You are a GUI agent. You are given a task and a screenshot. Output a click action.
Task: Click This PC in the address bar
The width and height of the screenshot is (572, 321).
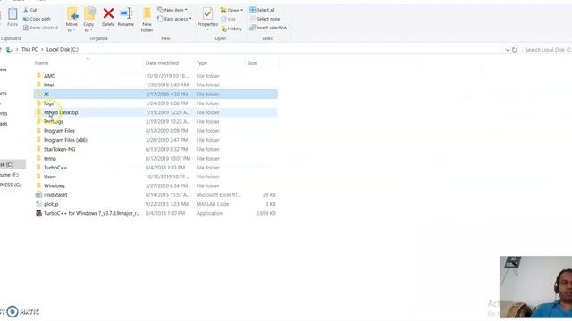29,50
